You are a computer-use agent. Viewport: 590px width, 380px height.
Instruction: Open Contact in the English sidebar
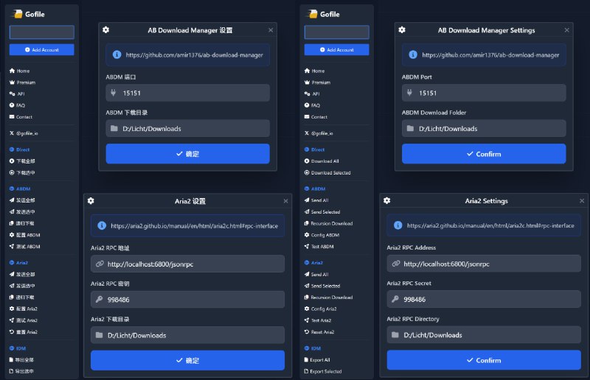click(x=316, y=117)
